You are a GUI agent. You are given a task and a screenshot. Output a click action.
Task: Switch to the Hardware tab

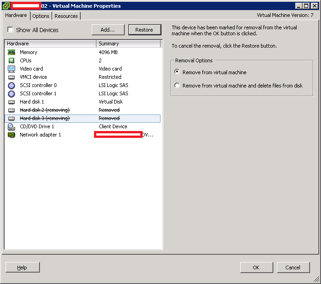16,15
